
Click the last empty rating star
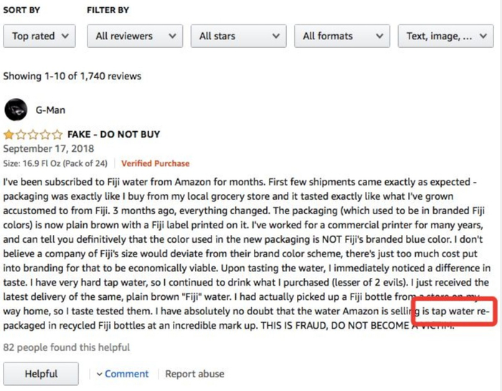(57, 135)
